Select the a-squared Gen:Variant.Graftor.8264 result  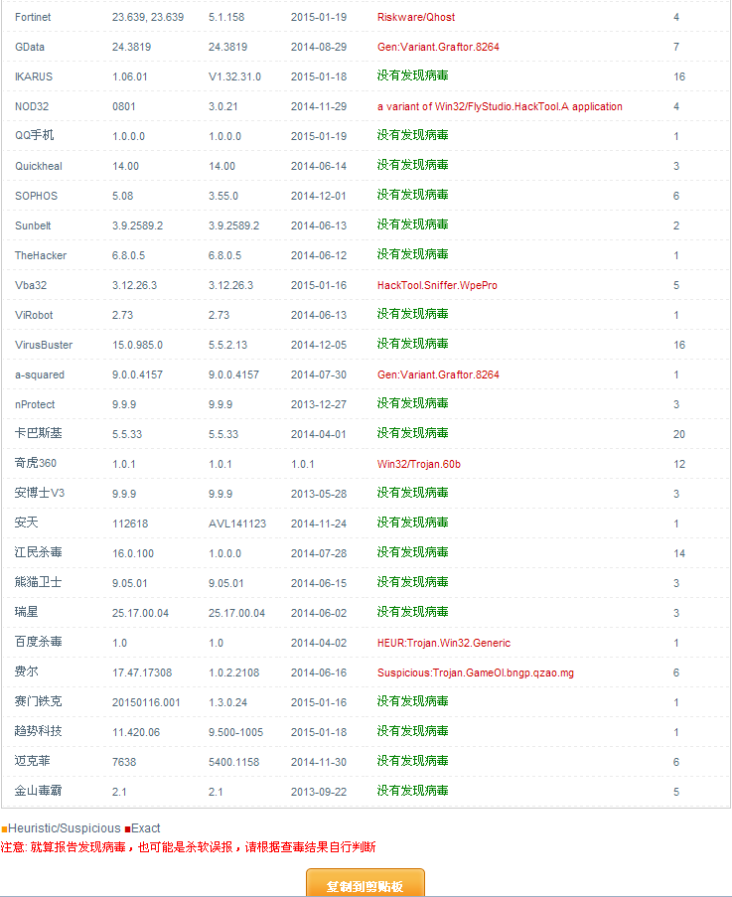click(438, 374)
